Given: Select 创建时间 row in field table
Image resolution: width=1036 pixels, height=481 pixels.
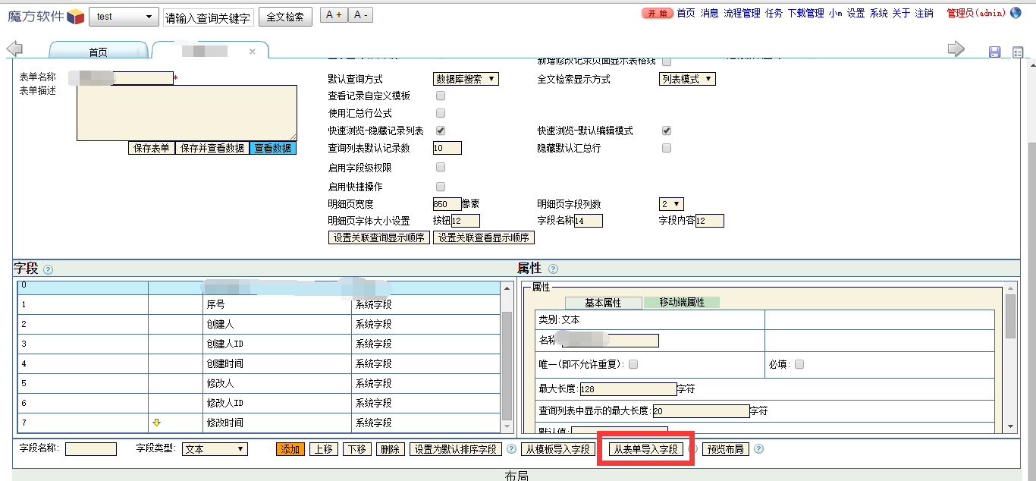Looking at the screenshot, I should [259, 363].
